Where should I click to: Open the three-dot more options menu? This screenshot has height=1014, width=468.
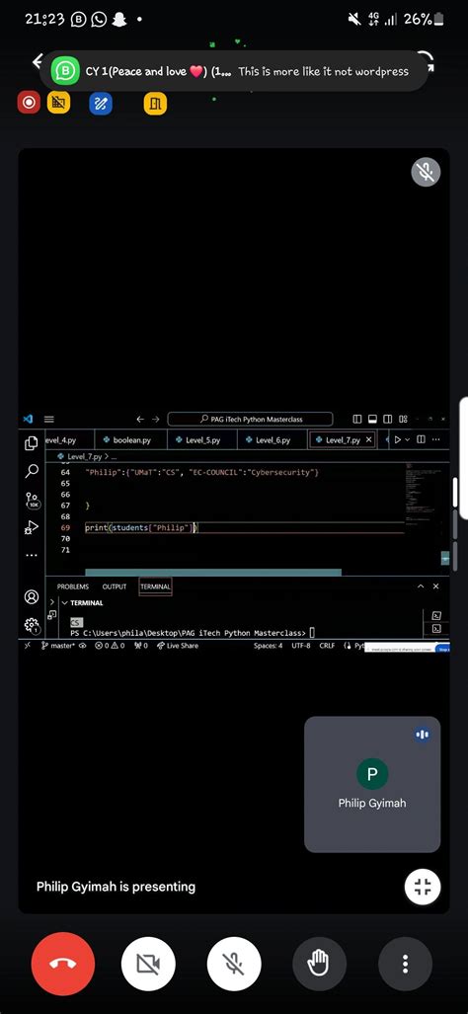point(405,964)
